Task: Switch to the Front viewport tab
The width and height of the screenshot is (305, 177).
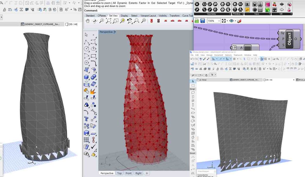Action: (129, 173)
